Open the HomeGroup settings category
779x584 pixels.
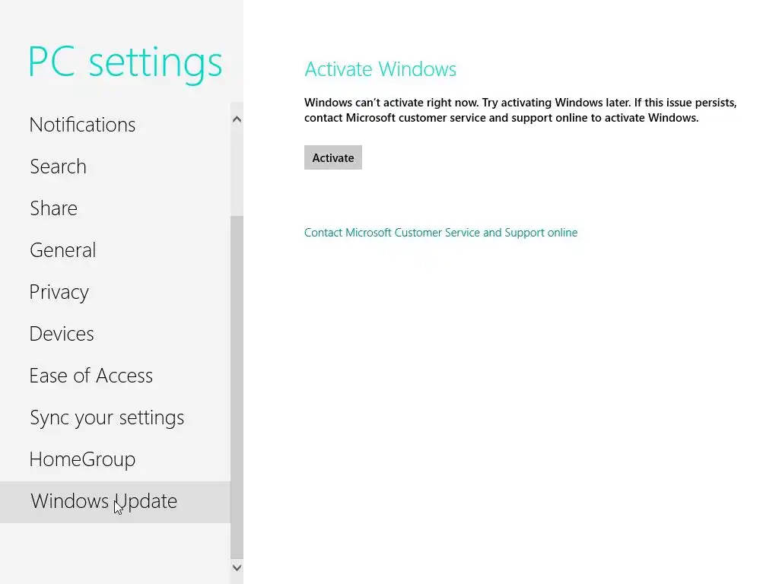point(116,459)
